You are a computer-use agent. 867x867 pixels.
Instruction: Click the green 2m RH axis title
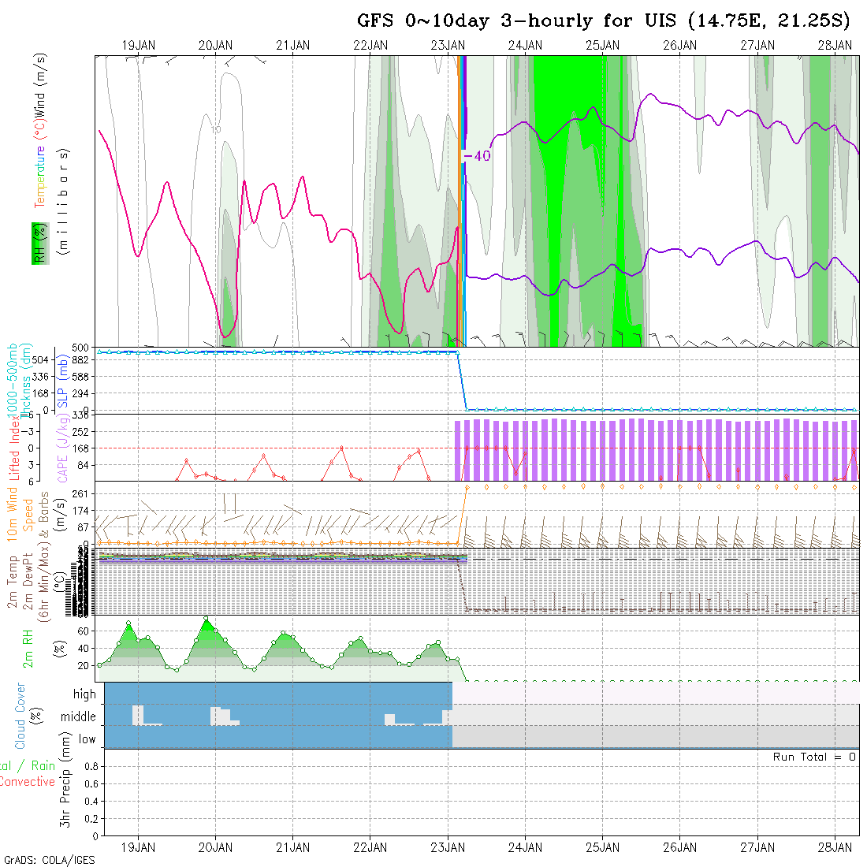(x=28, y=648)
